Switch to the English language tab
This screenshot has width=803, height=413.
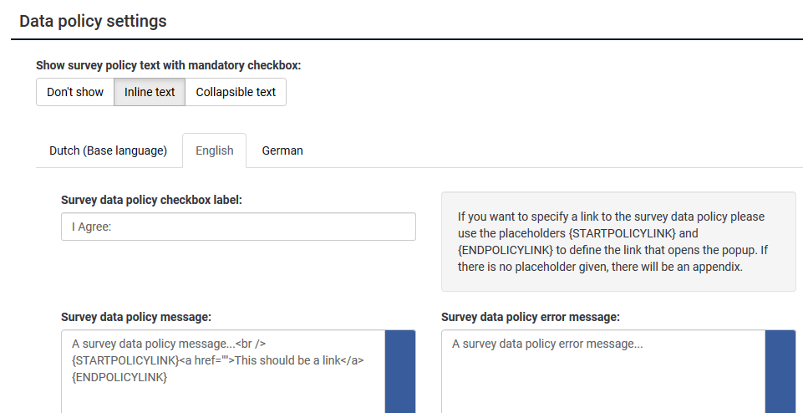pyautogui.click(x=215, y=150)
